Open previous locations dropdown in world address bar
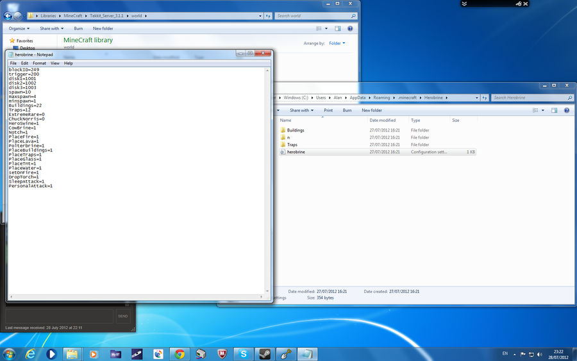 pos(260,16)
